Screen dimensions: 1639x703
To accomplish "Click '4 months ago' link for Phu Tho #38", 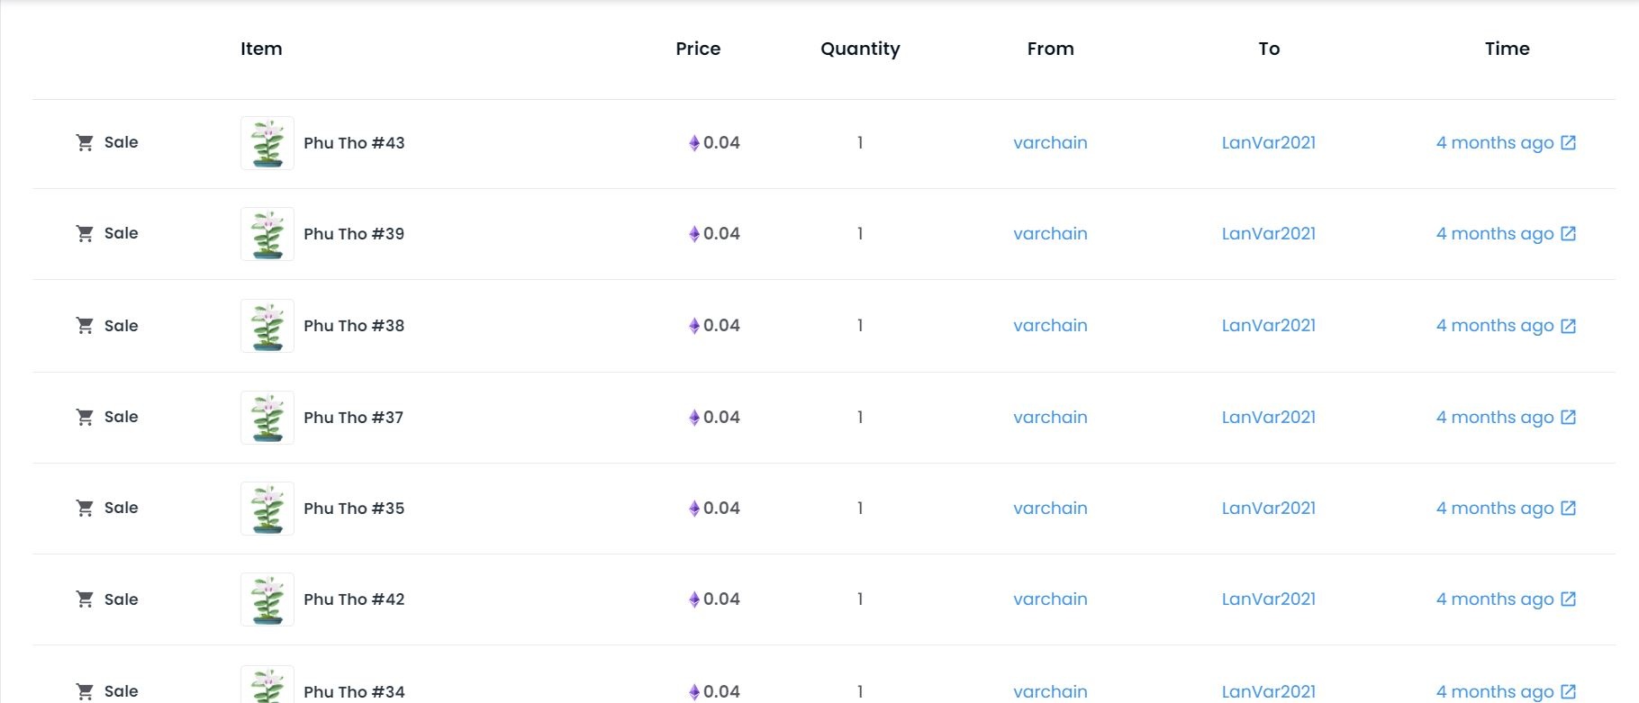I will coord(1494,326).
